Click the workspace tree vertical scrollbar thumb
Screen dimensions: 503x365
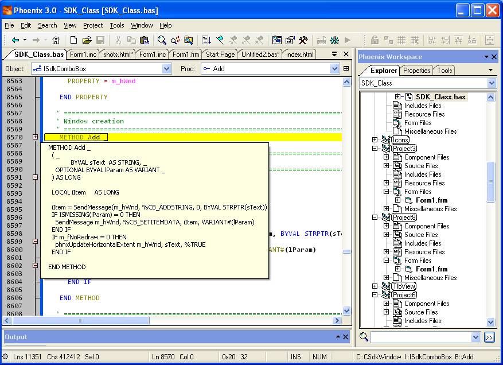click(x=491, y=182)
